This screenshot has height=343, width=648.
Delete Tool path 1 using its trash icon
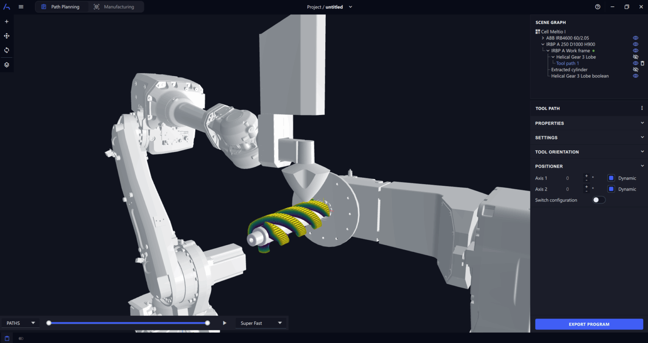point(643,63)
